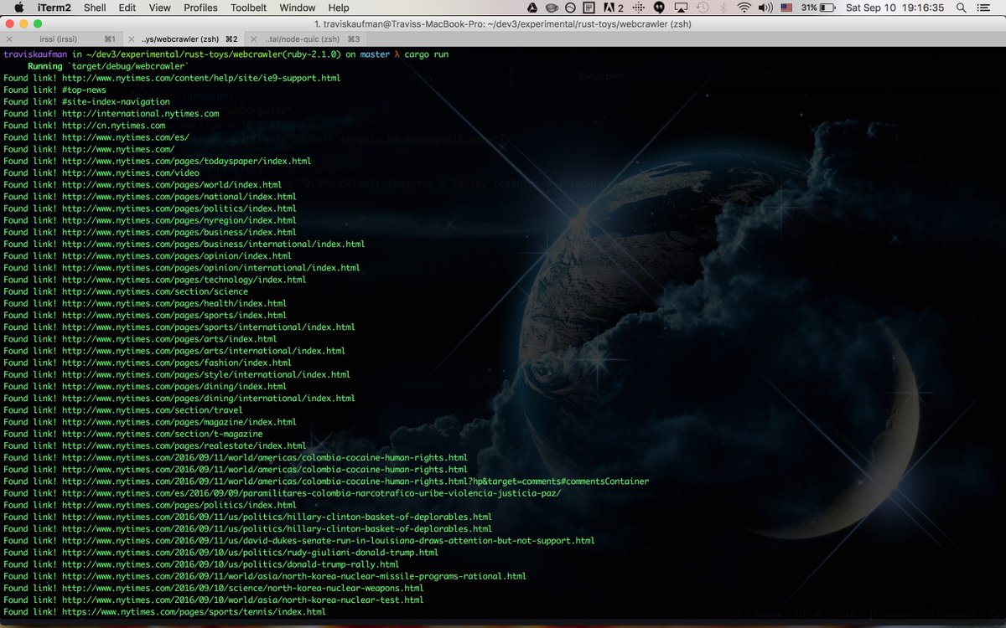Open the Toolbelt menu
Image resolution: width=1006 pixels, height=628 pixels.
click(248, 8)
